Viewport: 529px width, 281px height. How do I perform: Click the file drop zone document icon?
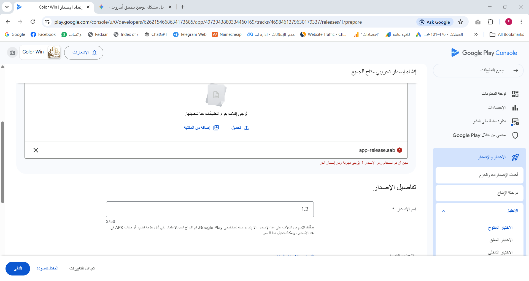pos(216,95)
